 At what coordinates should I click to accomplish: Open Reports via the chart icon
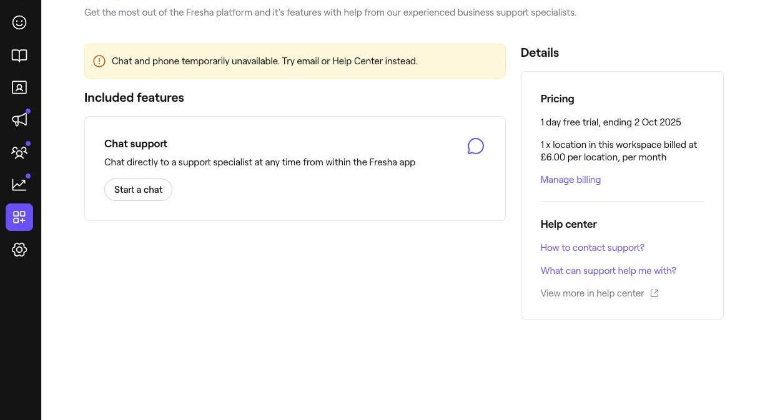(x=19, y=184)
